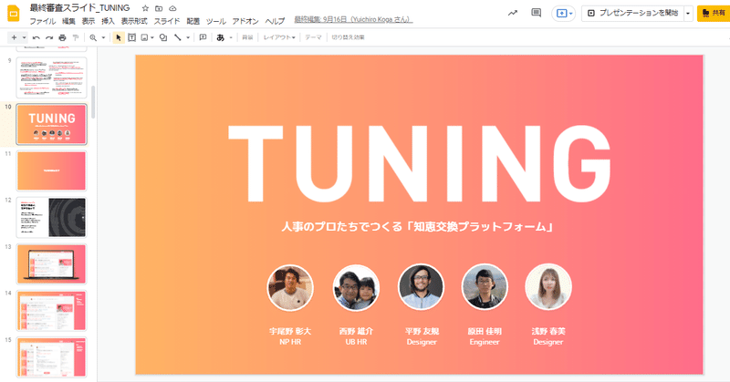Click the undo arrow icon
Image resolution: width=730 pixels, height=382 pixels.
pyautogui.click(x=36, y=37)
